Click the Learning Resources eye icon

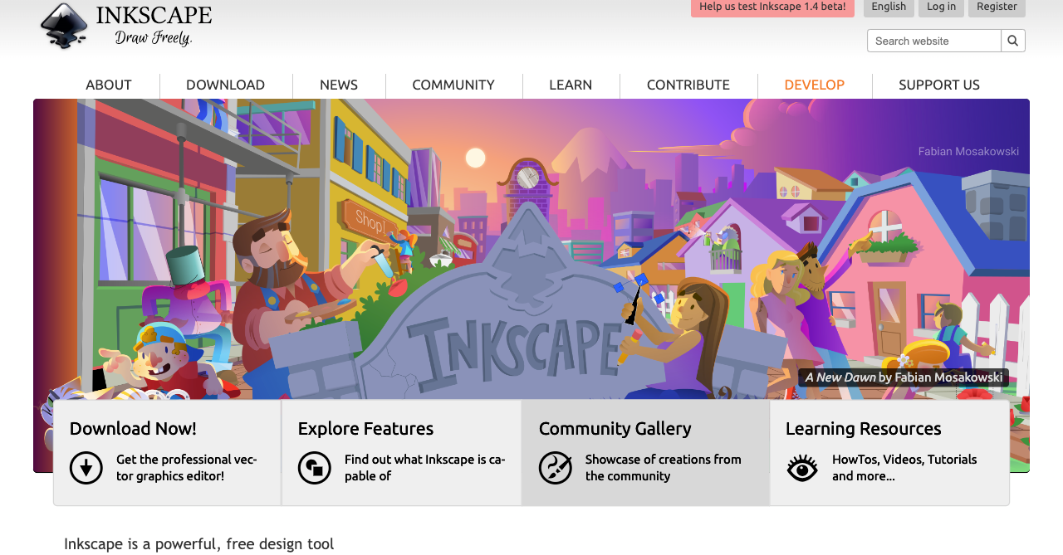(802, 468)
